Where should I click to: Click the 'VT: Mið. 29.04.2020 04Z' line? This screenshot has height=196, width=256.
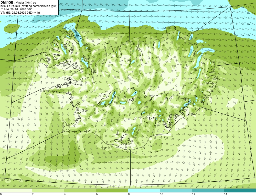(x=16, y=13)
